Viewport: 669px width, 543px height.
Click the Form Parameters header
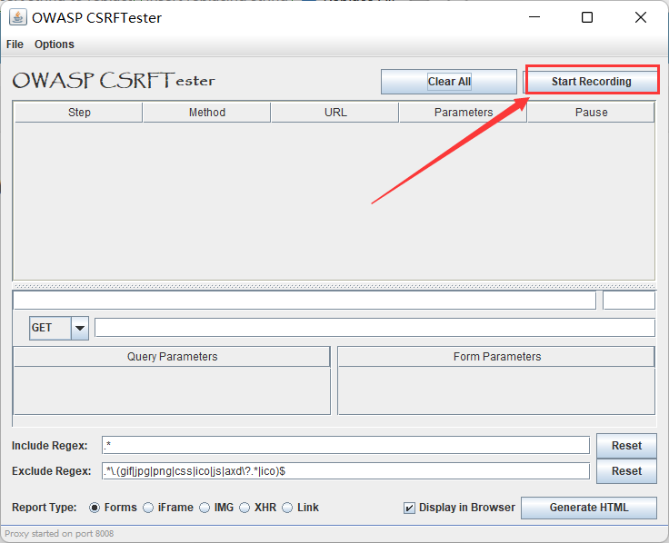tap(496, 357)
